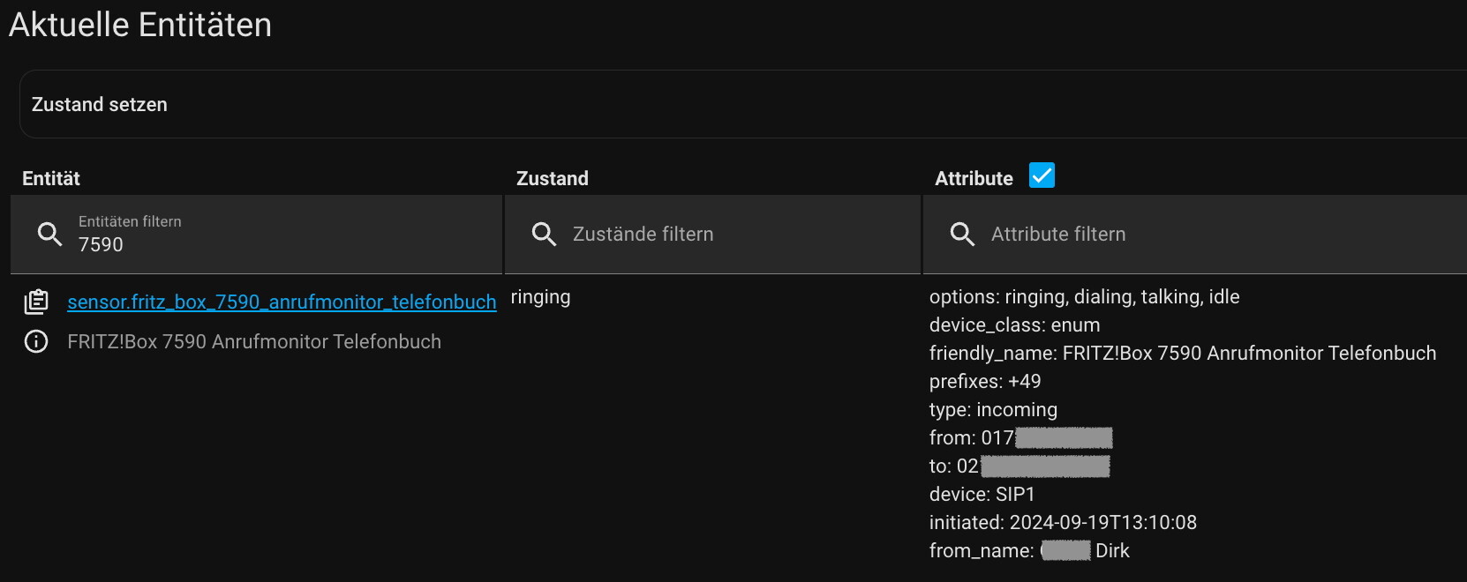Open the sensor.fritz_box_7590_anrufmonitor_telefonbuch entity link

(x=282, y=302)
